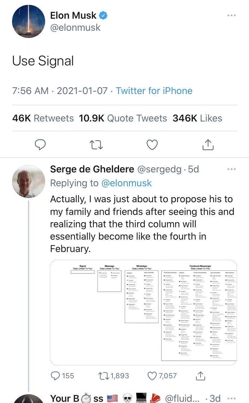Open more options on Elon Musk's tweet
249x403 pixels.
(231, 15)
